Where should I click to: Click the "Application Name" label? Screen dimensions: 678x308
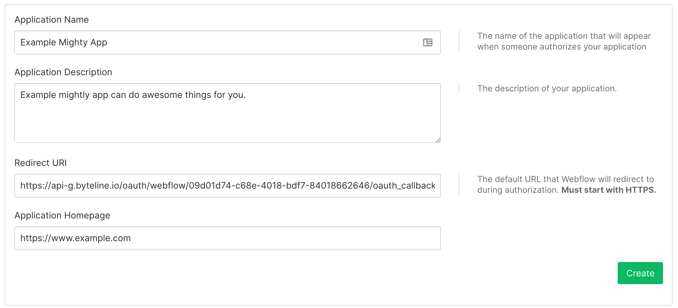coord(52,20)
